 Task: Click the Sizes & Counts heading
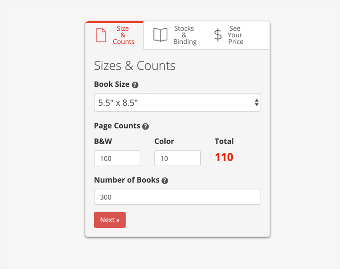click(135, 66)
